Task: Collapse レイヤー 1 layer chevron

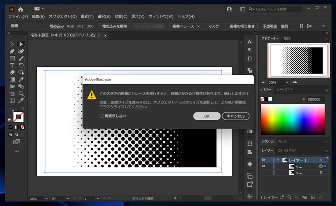Action: pos(278,160)
